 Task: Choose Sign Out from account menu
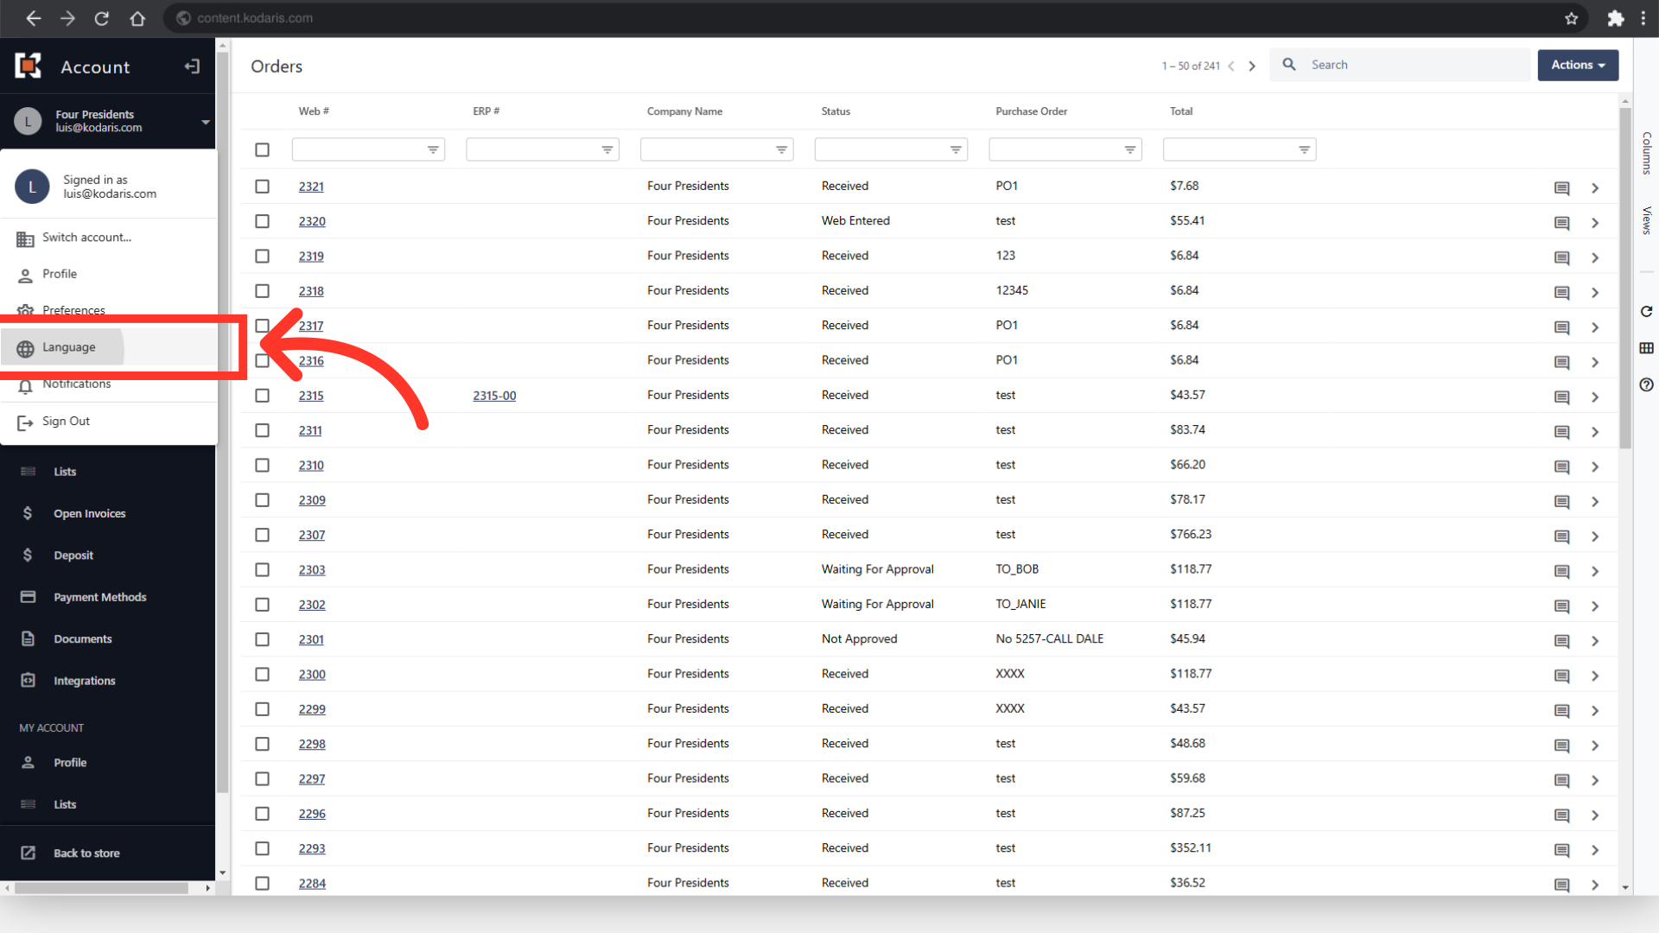coord(66,422)
